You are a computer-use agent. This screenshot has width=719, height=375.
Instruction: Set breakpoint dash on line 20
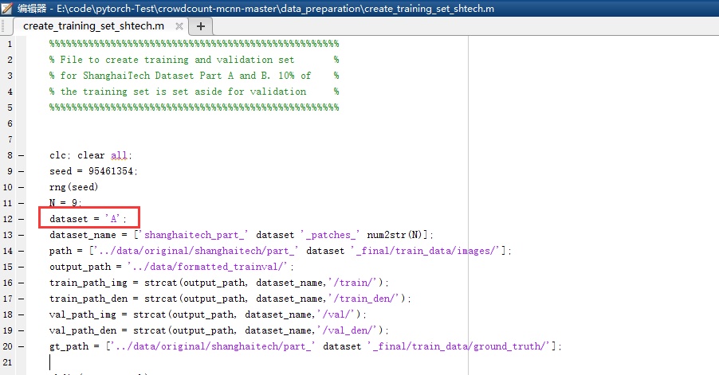21,346
